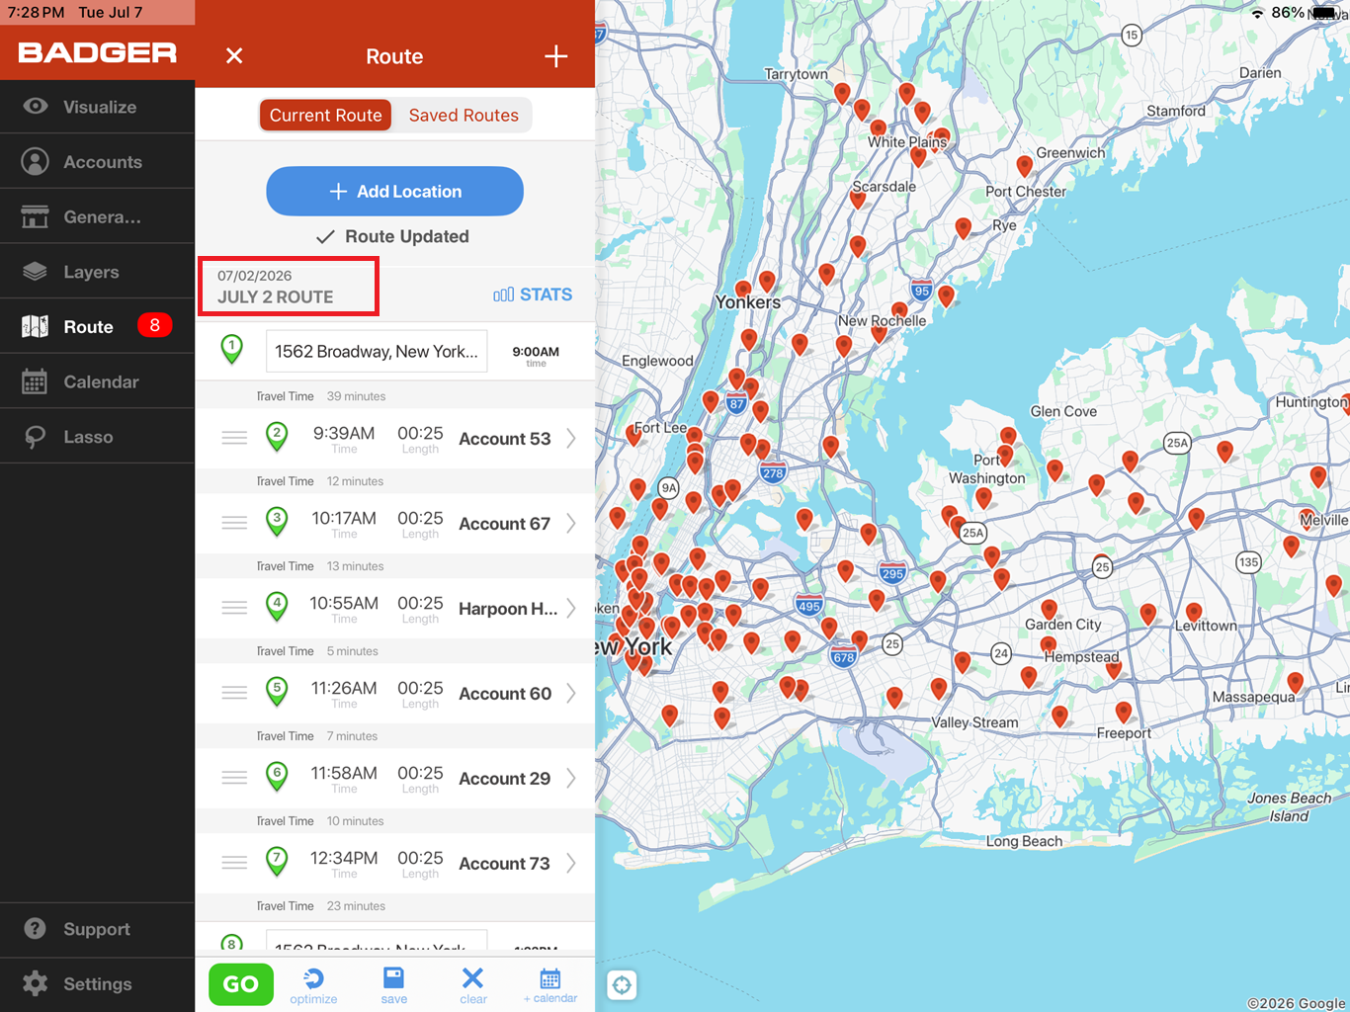Click green pin number 1 at start
Viewport: 1350px width, 1012px height.
point(232,349)
